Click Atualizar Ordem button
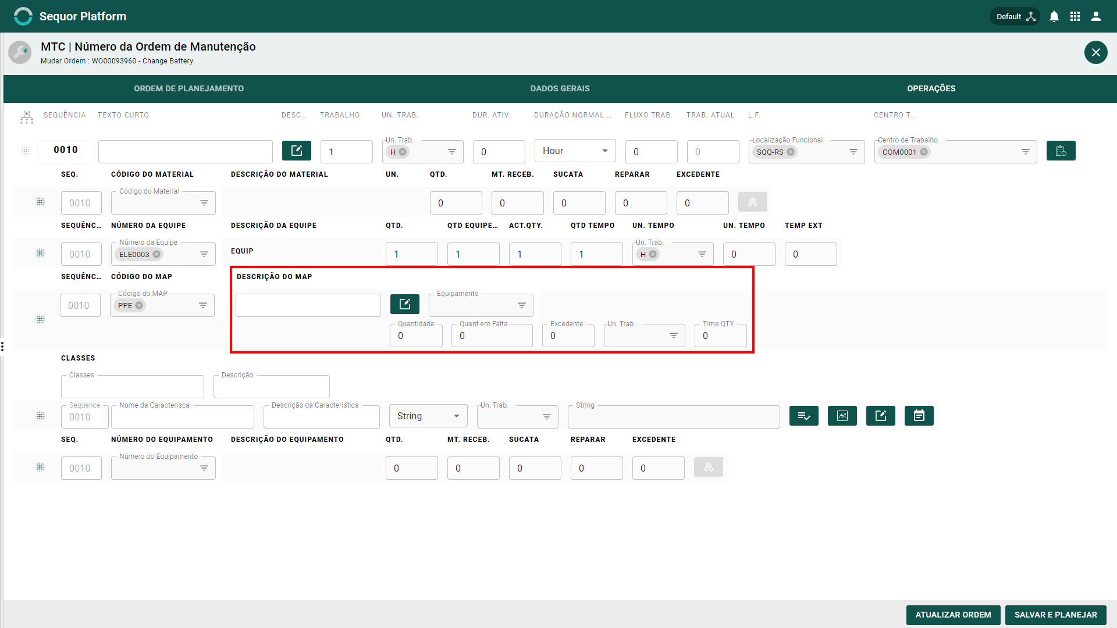 (953, 615)
